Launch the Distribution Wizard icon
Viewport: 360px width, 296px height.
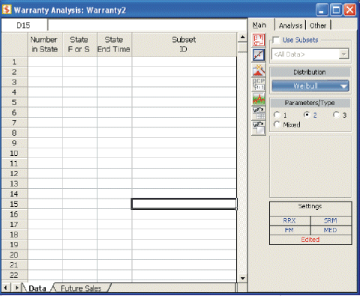[259, 70]
